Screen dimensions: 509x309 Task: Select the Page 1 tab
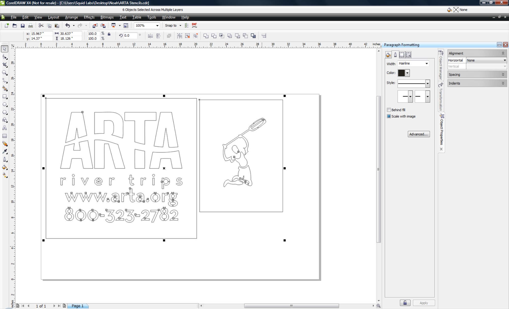click(x=77, y=306)
